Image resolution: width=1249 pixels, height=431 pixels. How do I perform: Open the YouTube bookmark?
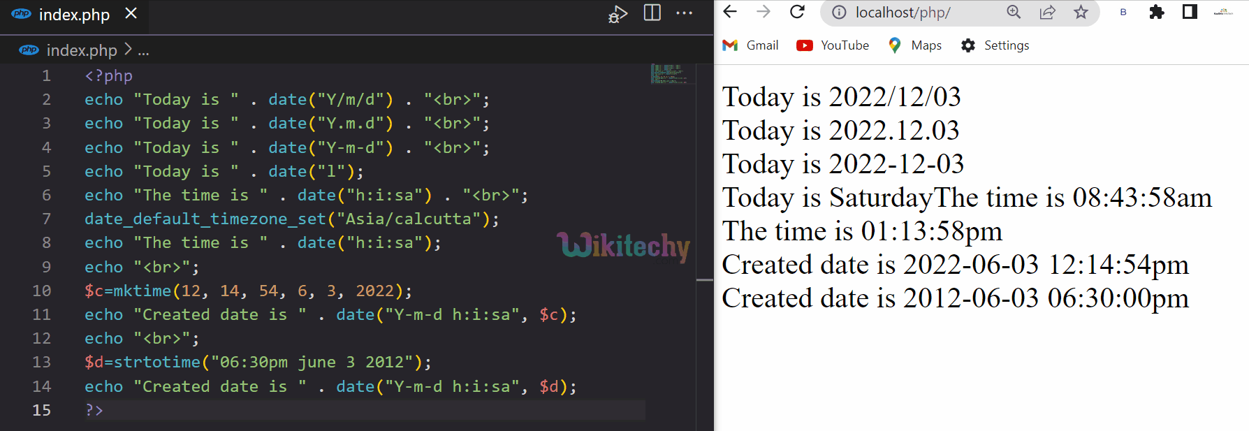click(833, 45)
